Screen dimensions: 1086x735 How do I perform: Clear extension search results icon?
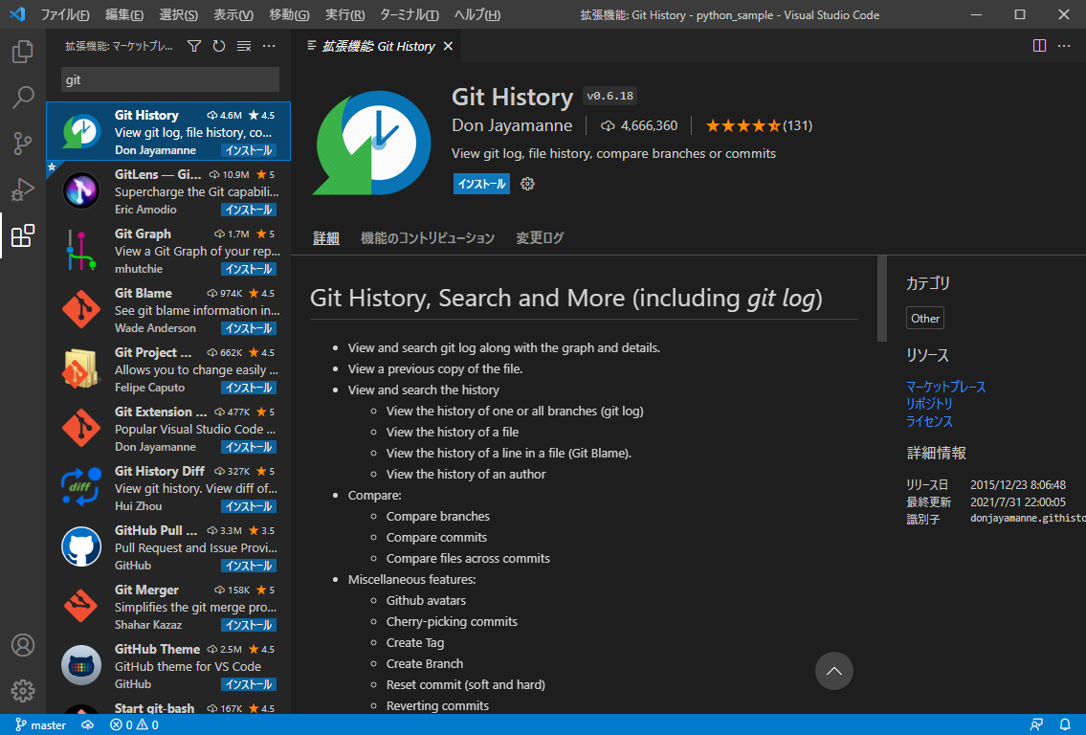(x=244, y=46)
